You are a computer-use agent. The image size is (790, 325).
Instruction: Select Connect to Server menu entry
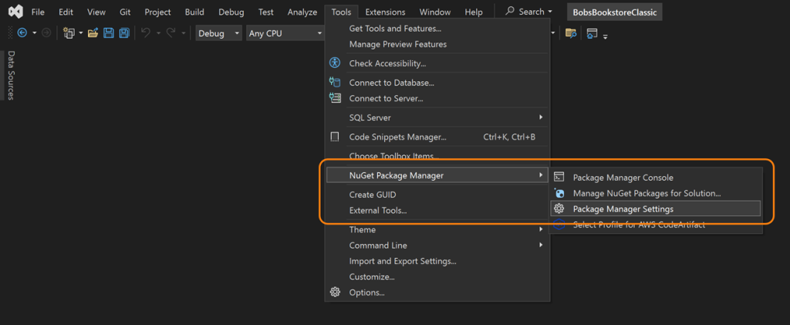tap(437, 98)
